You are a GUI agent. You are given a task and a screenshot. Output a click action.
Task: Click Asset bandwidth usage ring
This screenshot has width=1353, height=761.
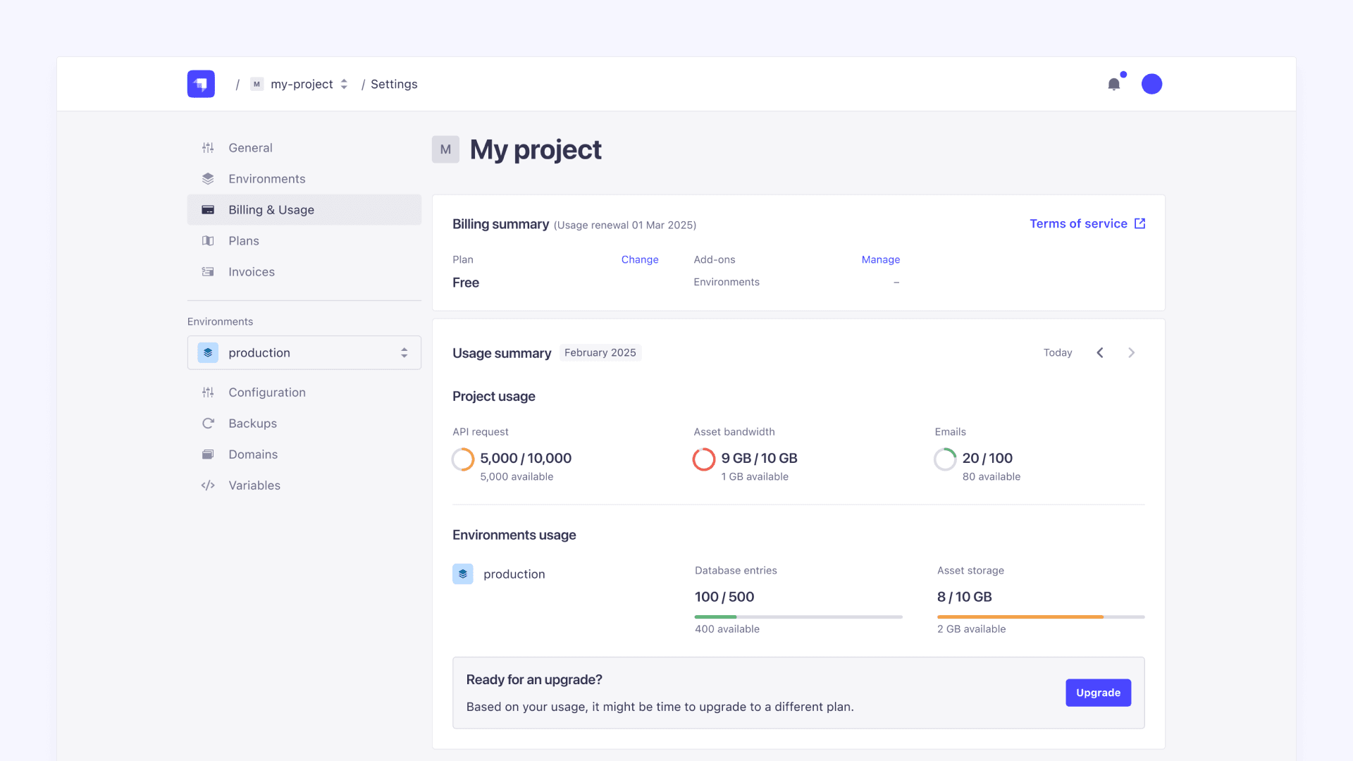[x=704, y=459]
